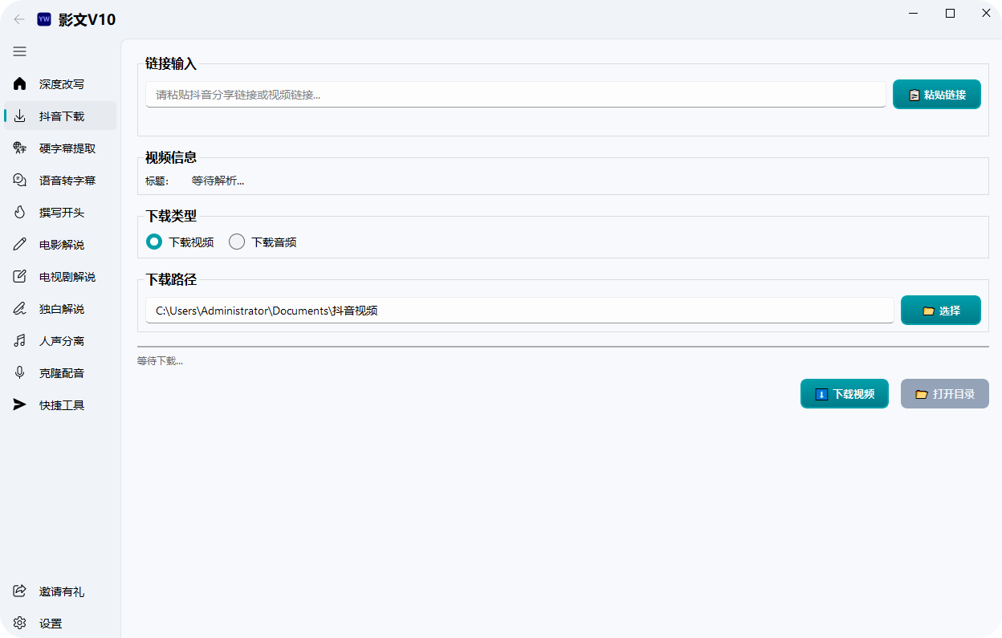Open the 独白解说 sidebar item

click(x=60, y=309)
